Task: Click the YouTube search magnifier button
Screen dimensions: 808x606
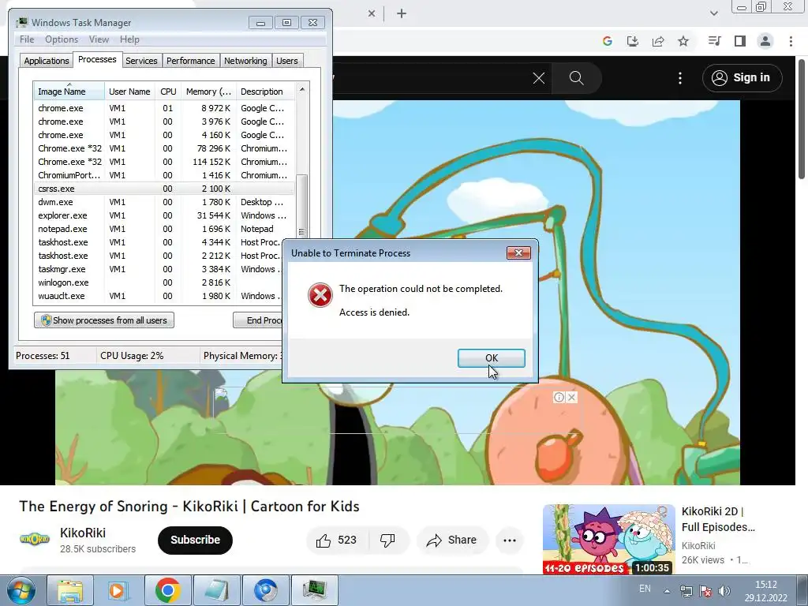Action: [x=577, y=78]
